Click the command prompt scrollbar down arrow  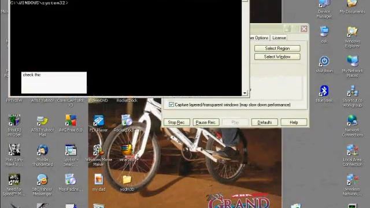pyautogui.click(x=245, y=93)
